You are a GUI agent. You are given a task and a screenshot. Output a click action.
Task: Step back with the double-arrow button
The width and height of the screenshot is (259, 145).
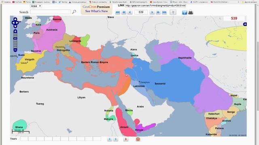(x=124, y=12)
